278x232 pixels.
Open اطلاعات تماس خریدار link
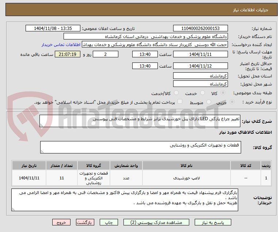[61, 45]
